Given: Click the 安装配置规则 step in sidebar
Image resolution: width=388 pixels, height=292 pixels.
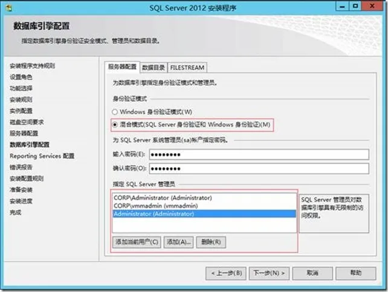Looking at the screenshot, I should coord(27,179).
